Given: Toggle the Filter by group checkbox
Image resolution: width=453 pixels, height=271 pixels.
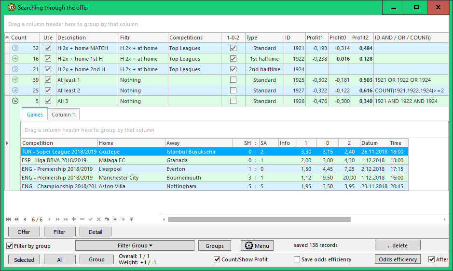Looking at the screenshot, I should click(x=10, y=246).
